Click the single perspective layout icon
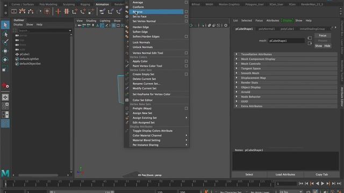This screenshot has width=344, height=193. pyautogui.click(x=5, y=97)
